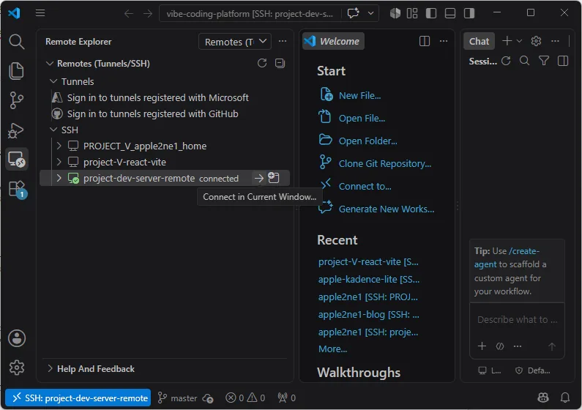Collapse the SSH group

(53, 130)
